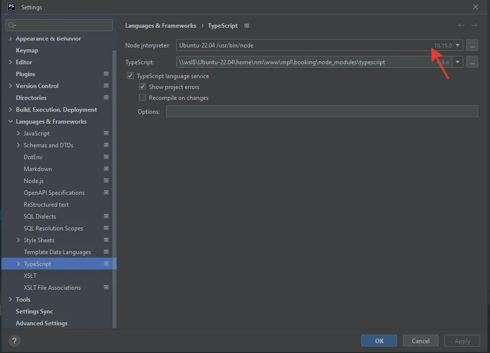Go back with the left arrow icon
Image resolution: width=490 pixels, height=353 pixels.
pyautogui.click(x=461, y=25)
